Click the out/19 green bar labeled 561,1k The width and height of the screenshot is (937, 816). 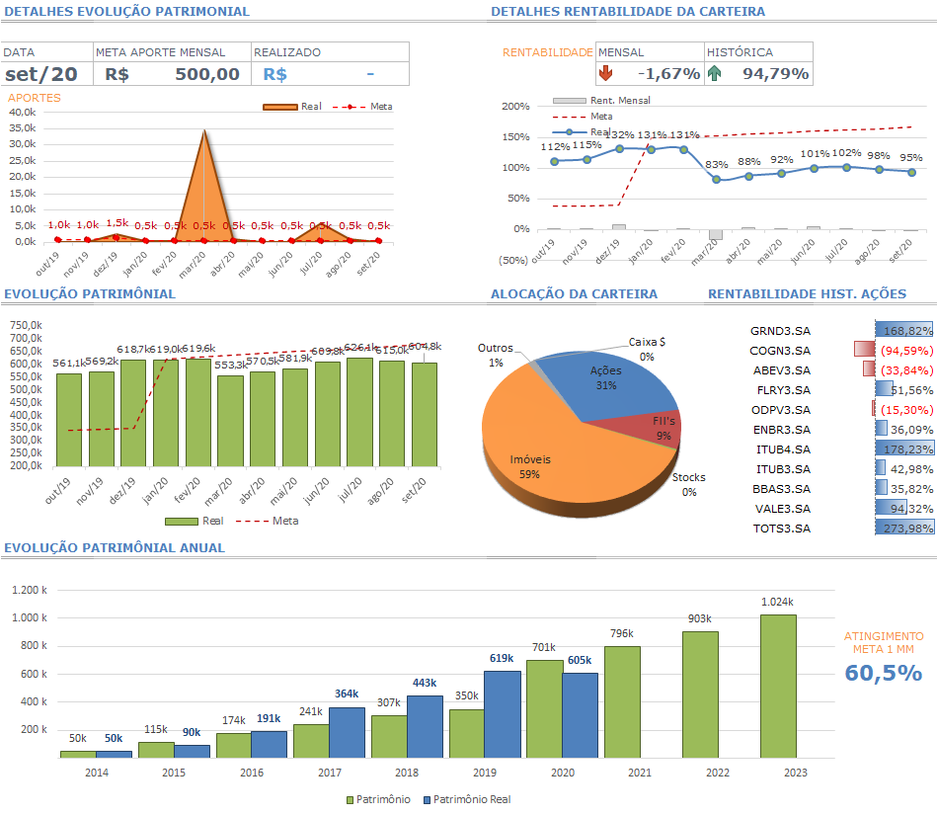pyautogui.click(x=69, y=420)
